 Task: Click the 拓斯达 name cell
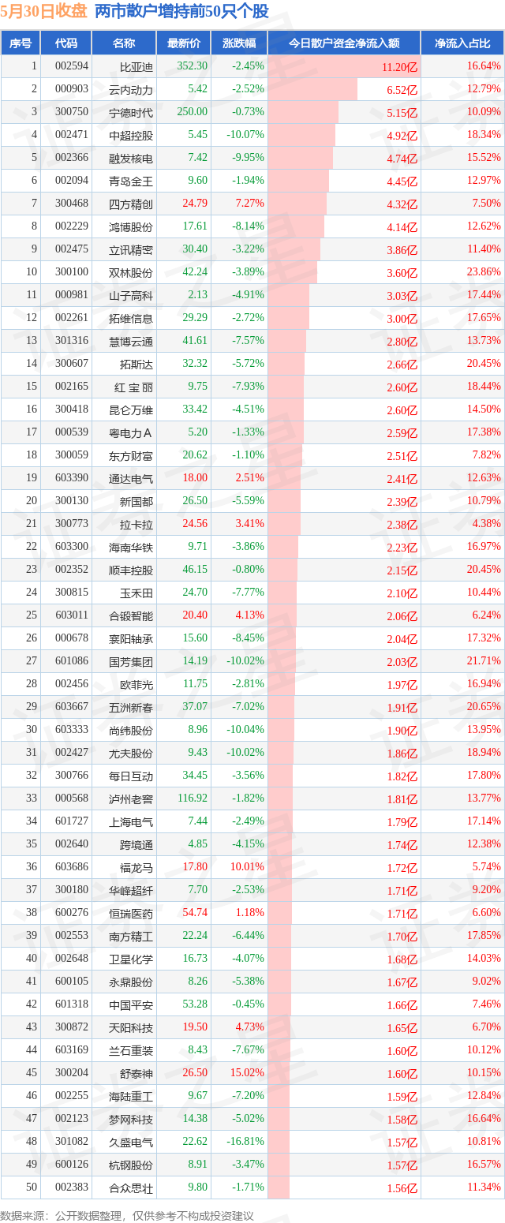[137, 364]
